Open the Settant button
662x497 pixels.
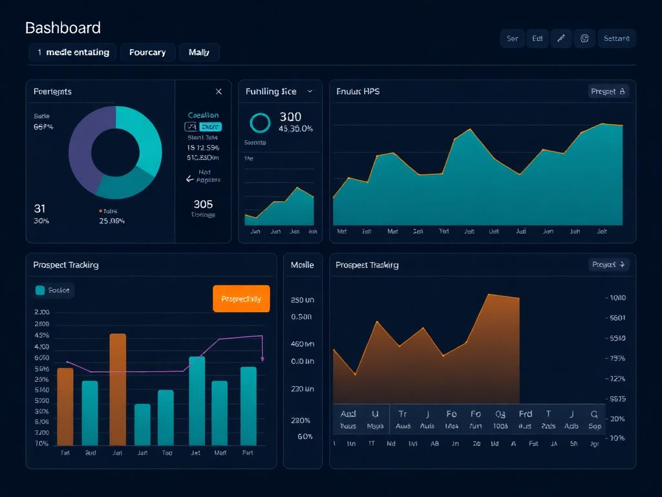point(616,38)
